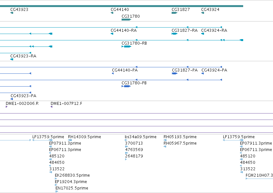Click the teal gene arrow beneath CG31780
273x193 pixels.
point(126,20)
